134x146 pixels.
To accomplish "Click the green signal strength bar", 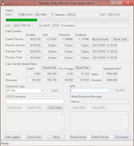I will point(21,20).
